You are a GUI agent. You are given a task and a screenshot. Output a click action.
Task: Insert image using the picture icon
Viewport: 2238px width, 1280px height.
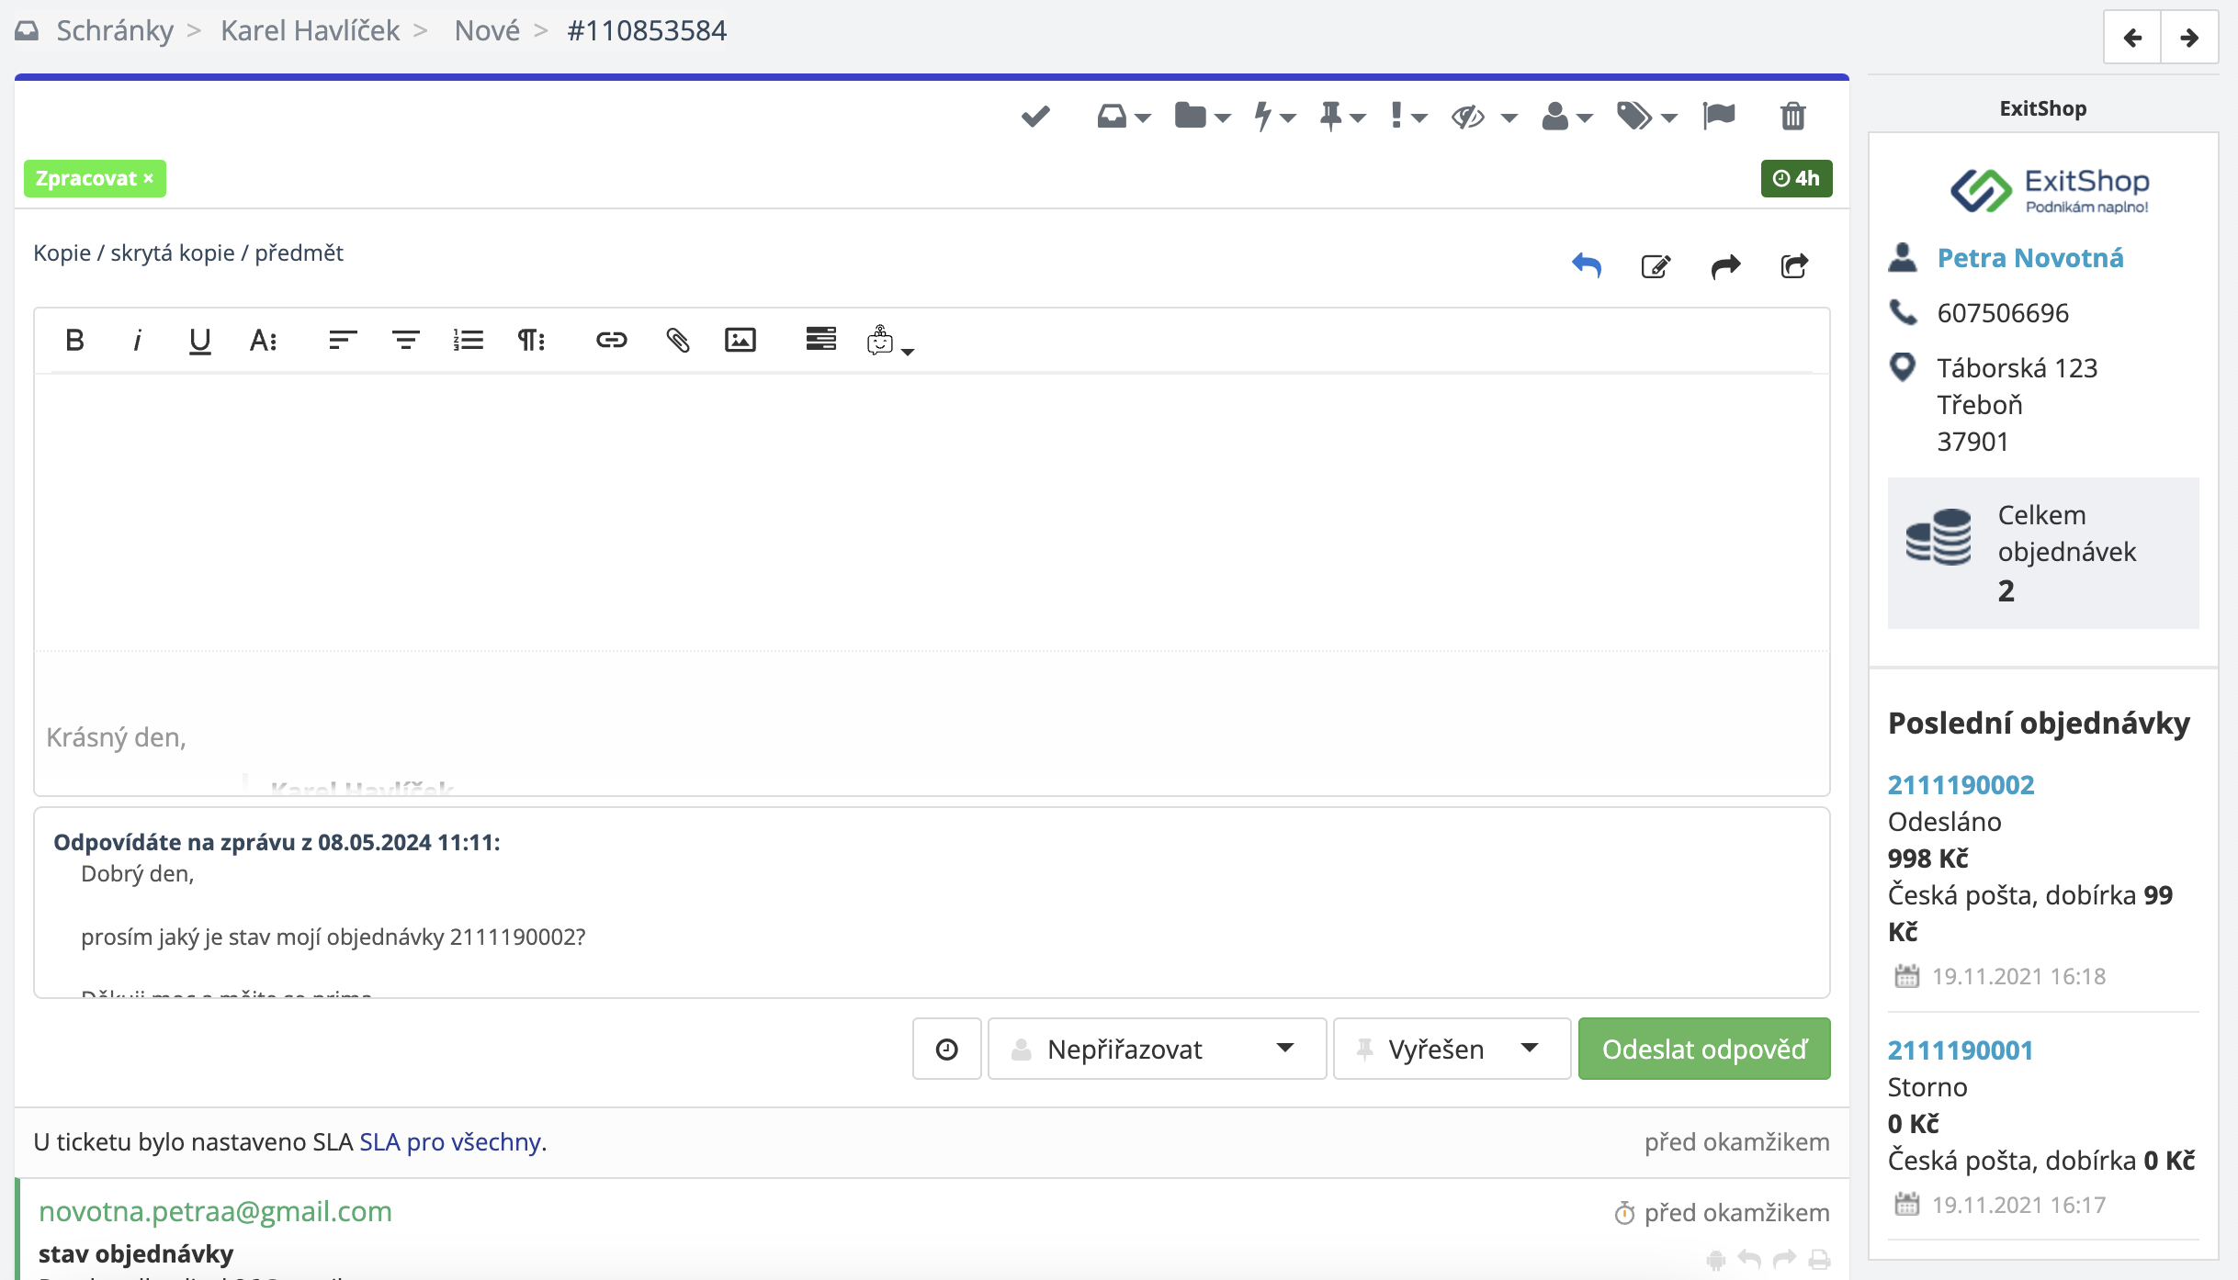pyautogui.click(x=740, y=341)
